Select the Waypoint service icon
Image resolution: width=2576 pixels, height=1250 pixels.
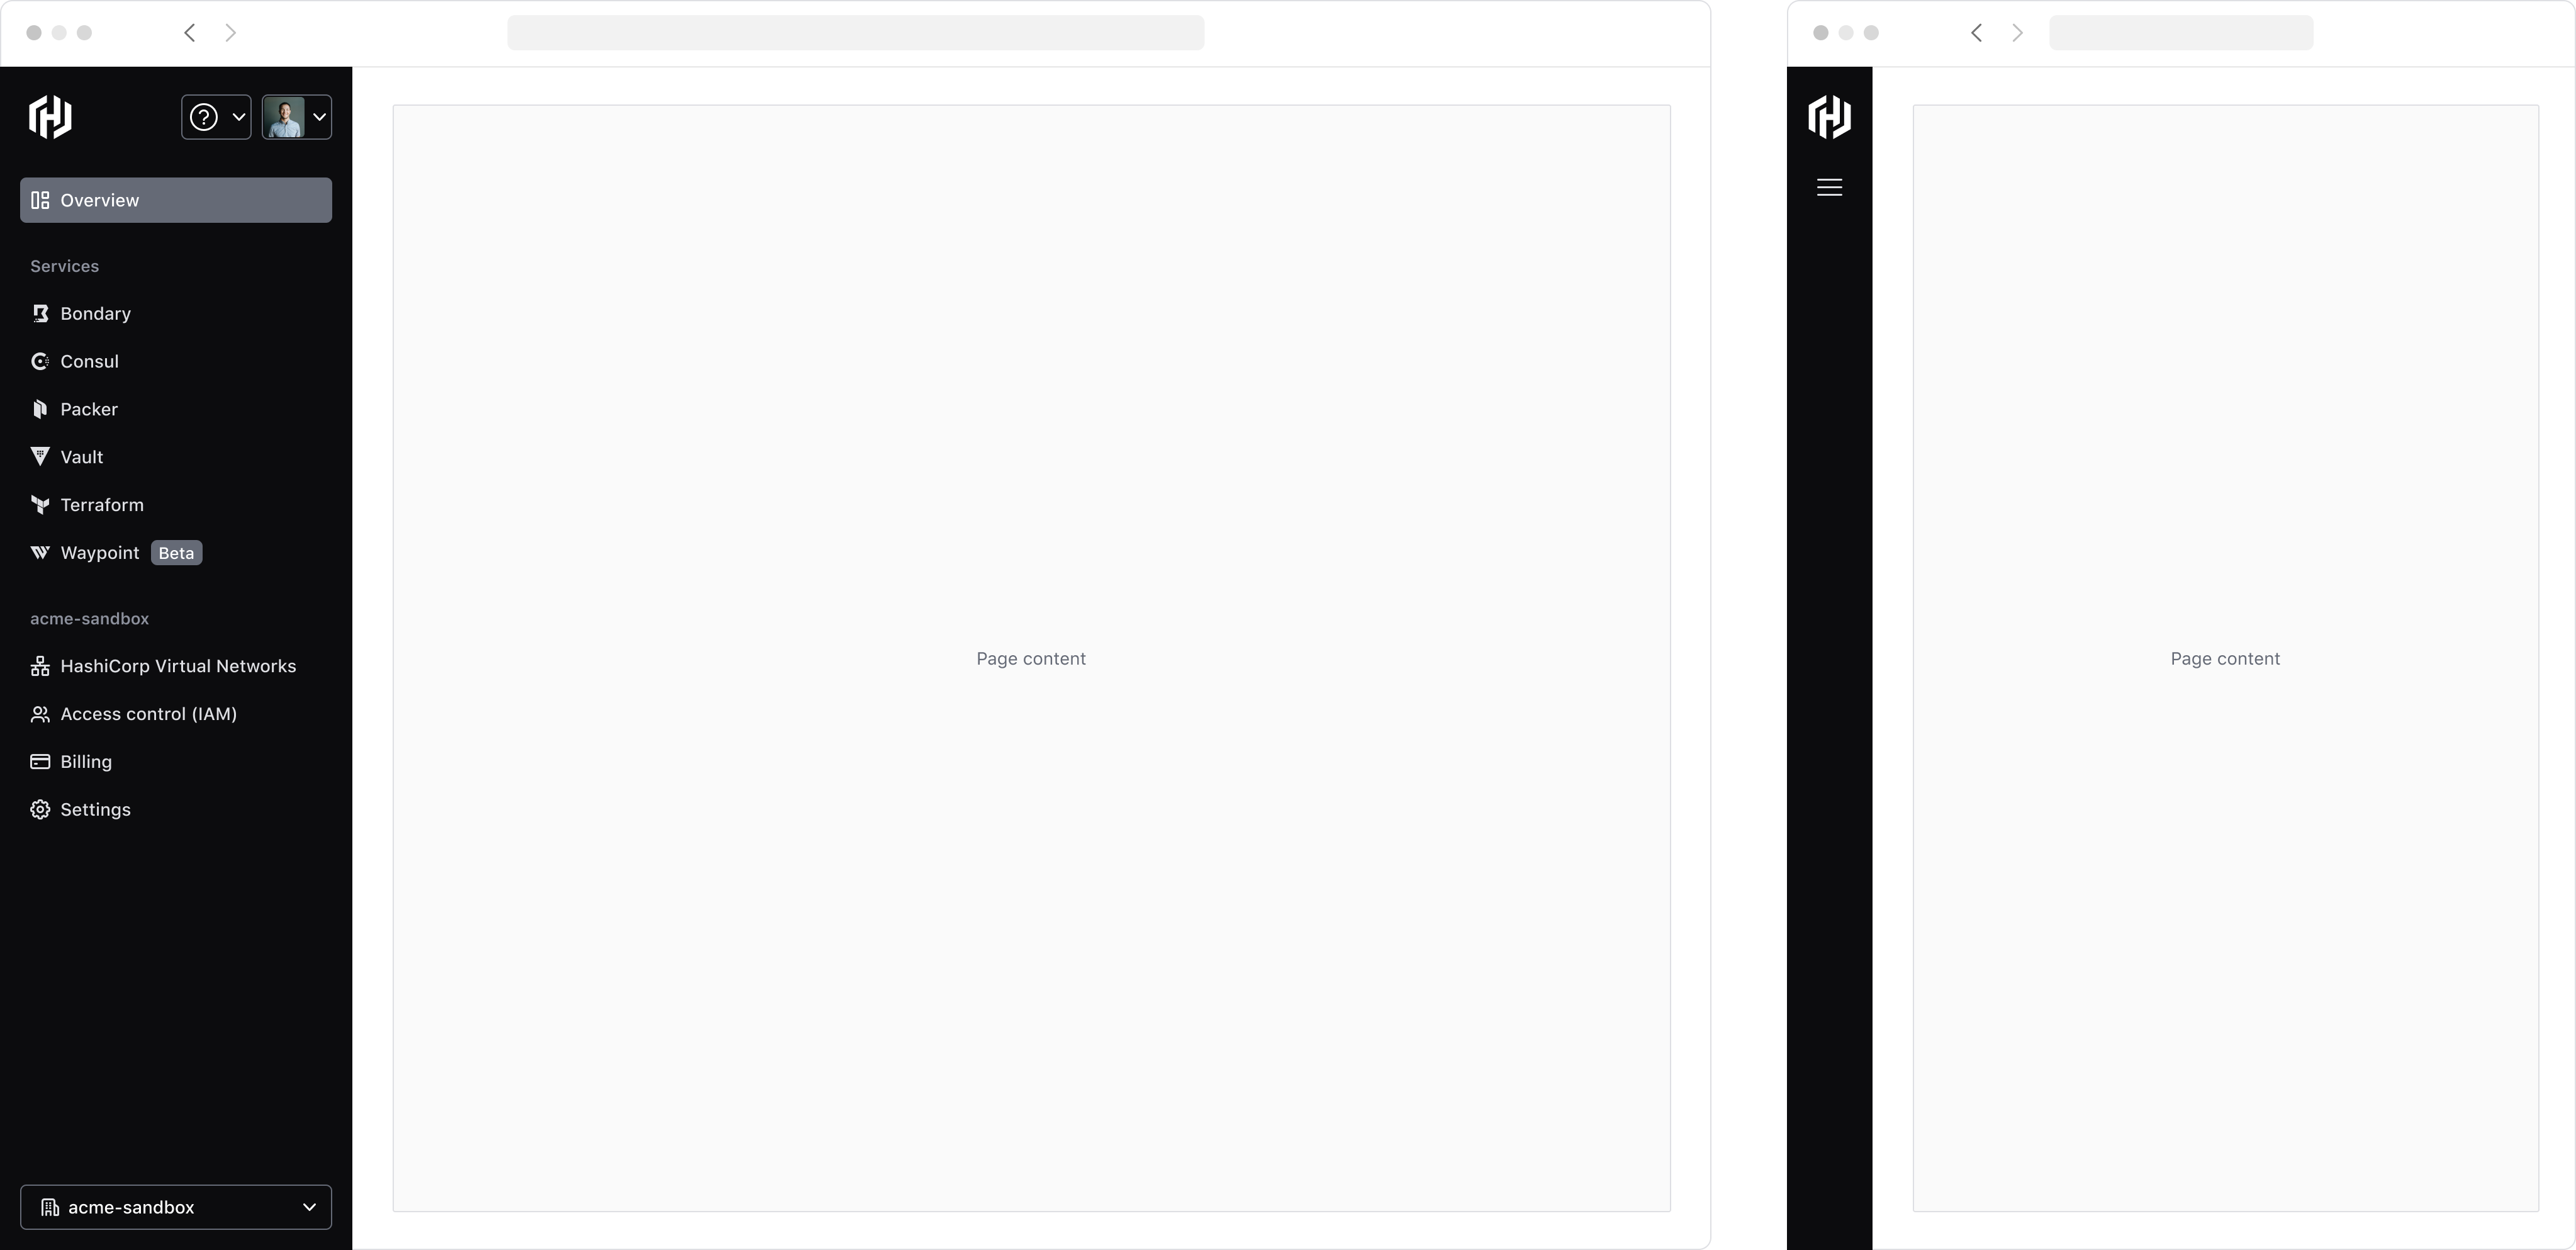[40, 552]
